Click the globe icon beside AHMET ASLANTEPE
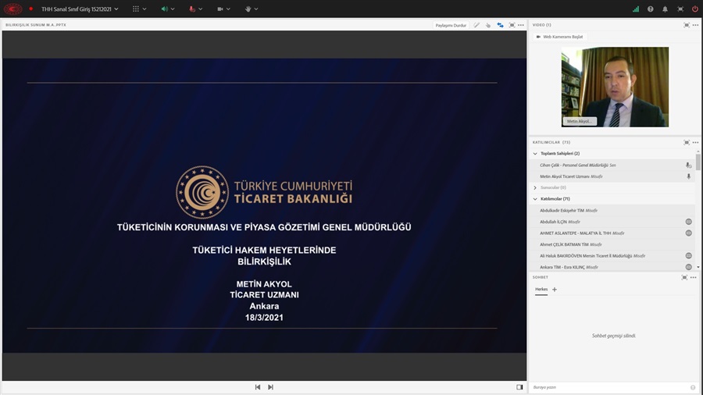The image size is (703, 395). click(x=689, y=233)
